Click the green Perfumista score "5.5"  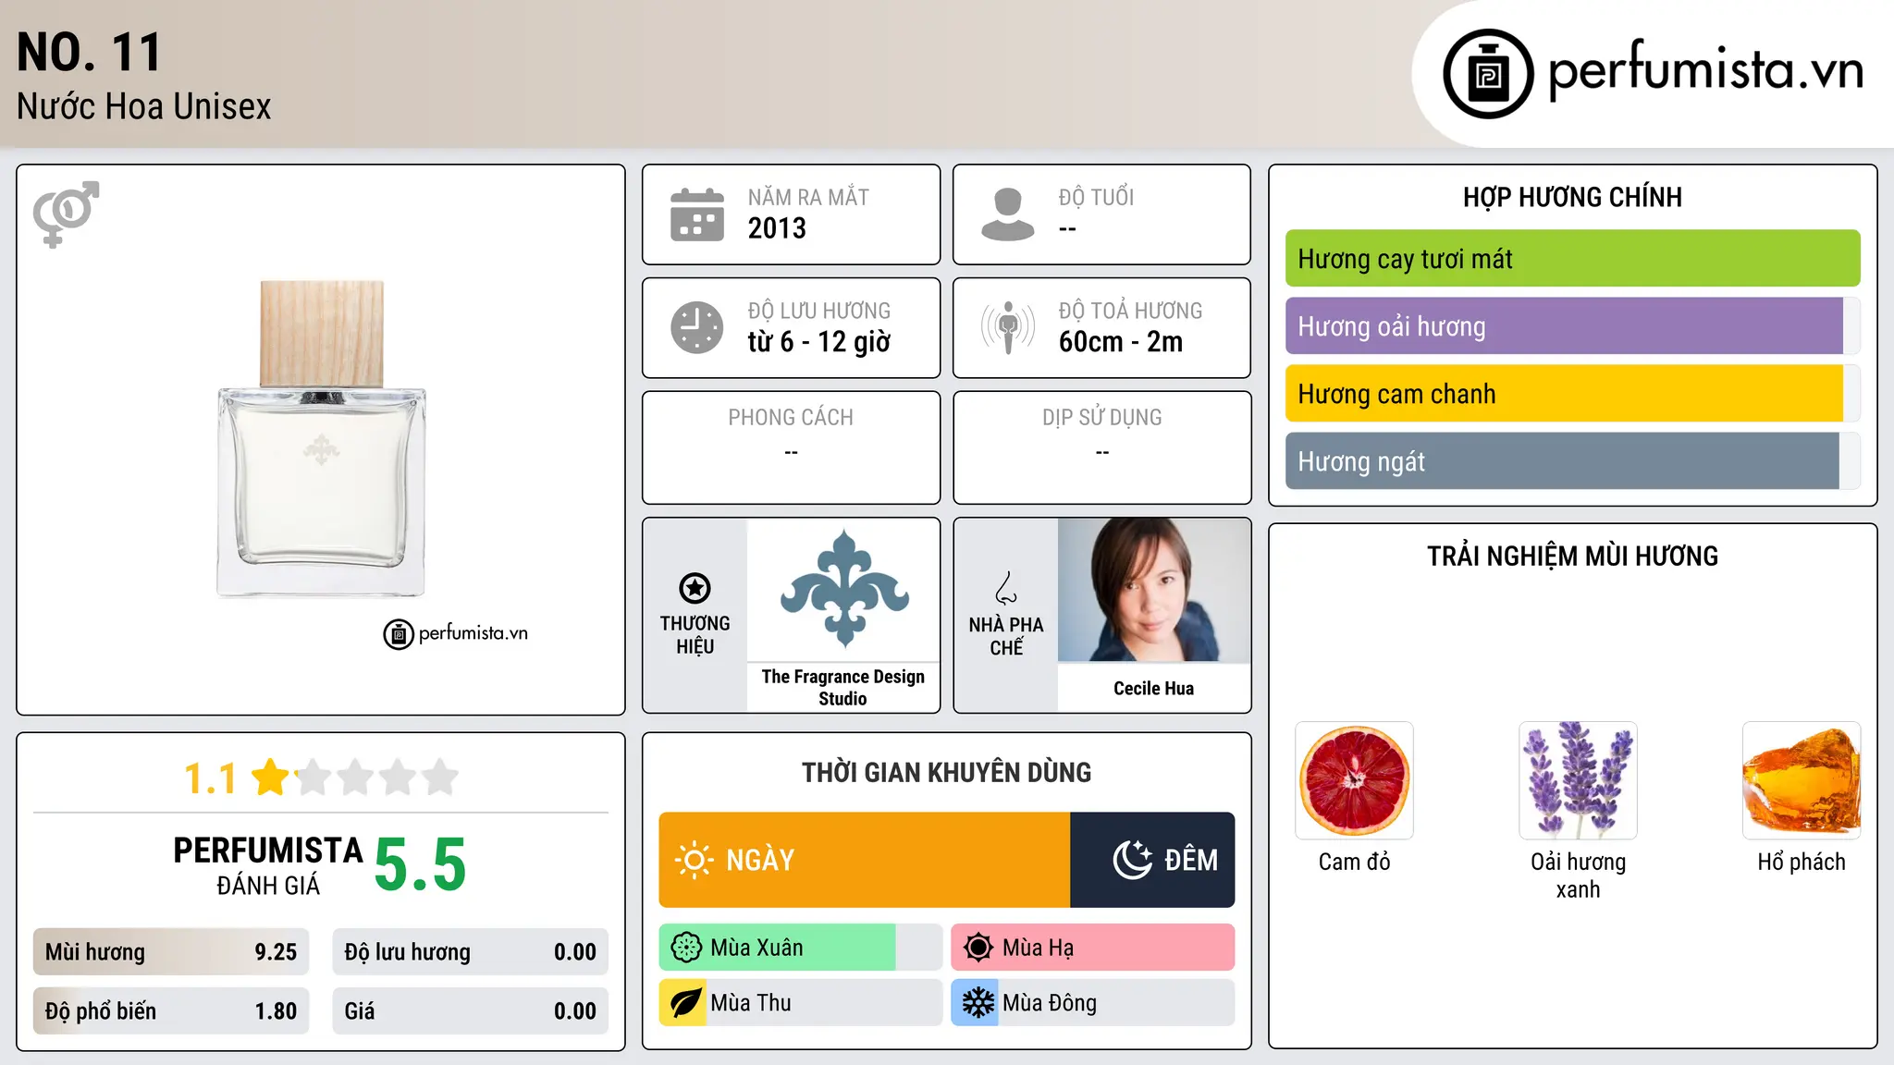click(421, 865)
